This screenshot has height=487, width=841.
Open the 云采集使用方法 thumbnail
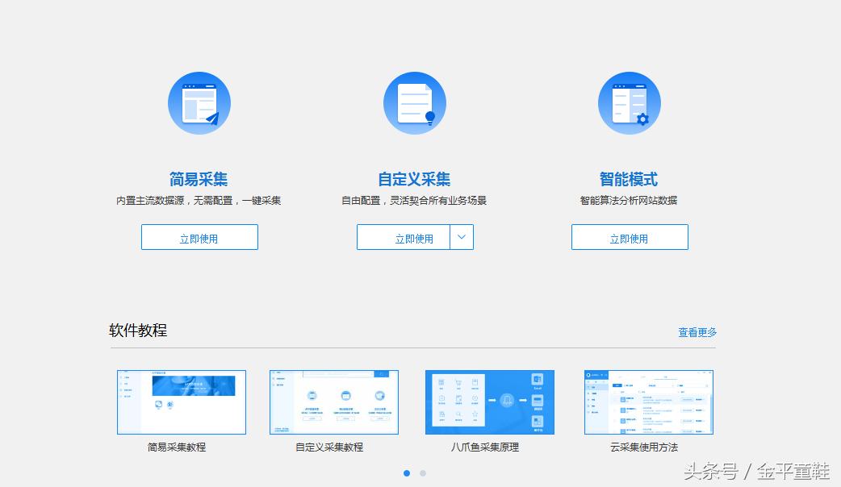(647, 401)
